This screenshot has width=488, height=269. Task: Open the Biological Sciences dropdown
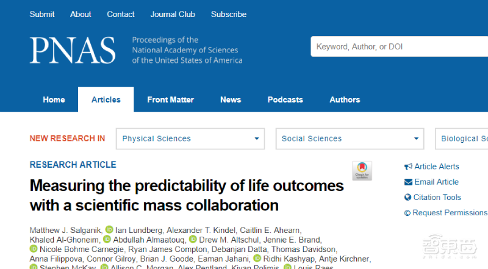pyautogui.click(x=462, y=138)
